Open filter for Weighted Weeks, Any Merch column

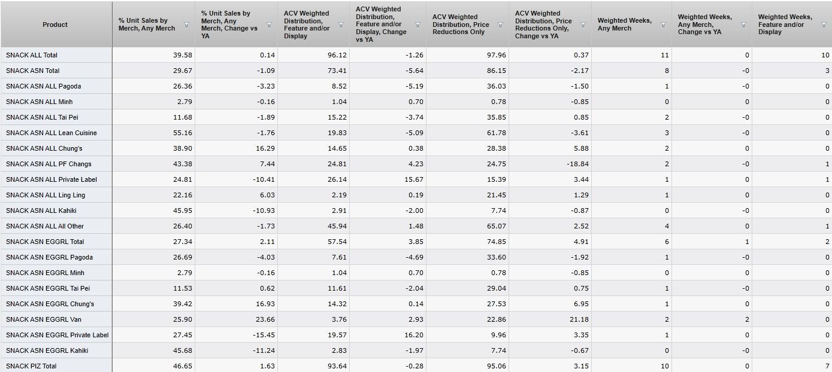pos(663,25)
